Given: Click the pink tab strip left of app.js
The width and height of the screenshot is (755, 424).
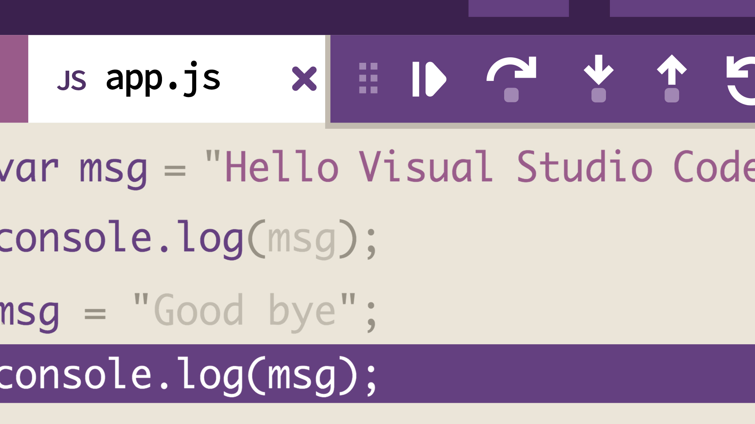Looking at the screenshot, I should (x=14, y=79).
